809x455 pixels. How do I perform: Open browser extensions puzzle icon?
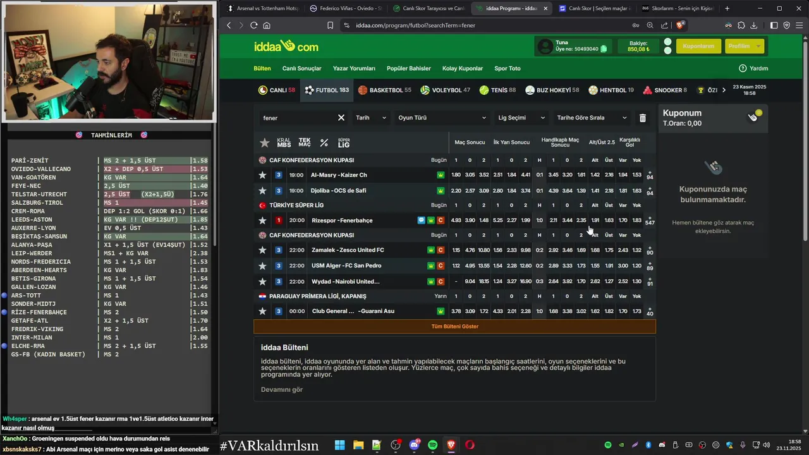pos(741,25)
